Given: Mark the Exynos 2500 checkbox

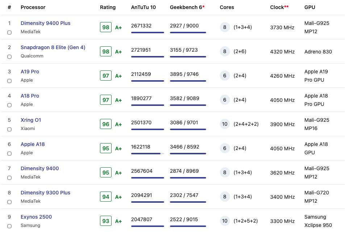Looking at the screenshot, I should pos(9,226).
